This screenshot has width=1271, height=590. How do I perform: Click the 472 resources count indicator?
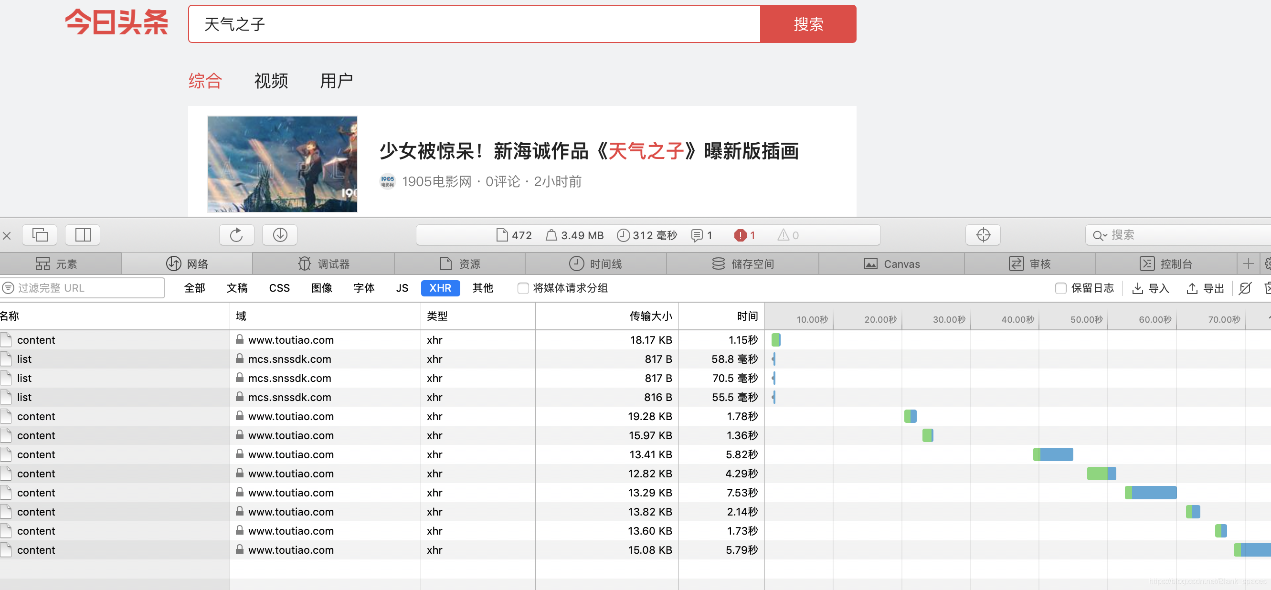coord(514,235)
